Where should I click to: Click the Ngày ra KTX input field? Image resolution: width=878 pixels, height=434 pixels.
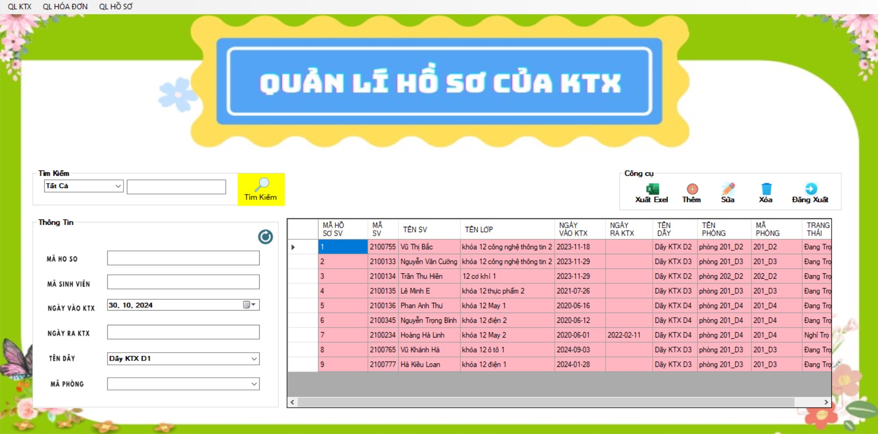pos(183,332)
